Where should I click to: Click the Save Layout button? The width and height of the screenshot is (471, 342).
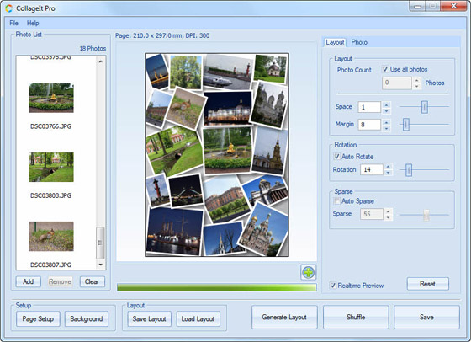[150, 318]
